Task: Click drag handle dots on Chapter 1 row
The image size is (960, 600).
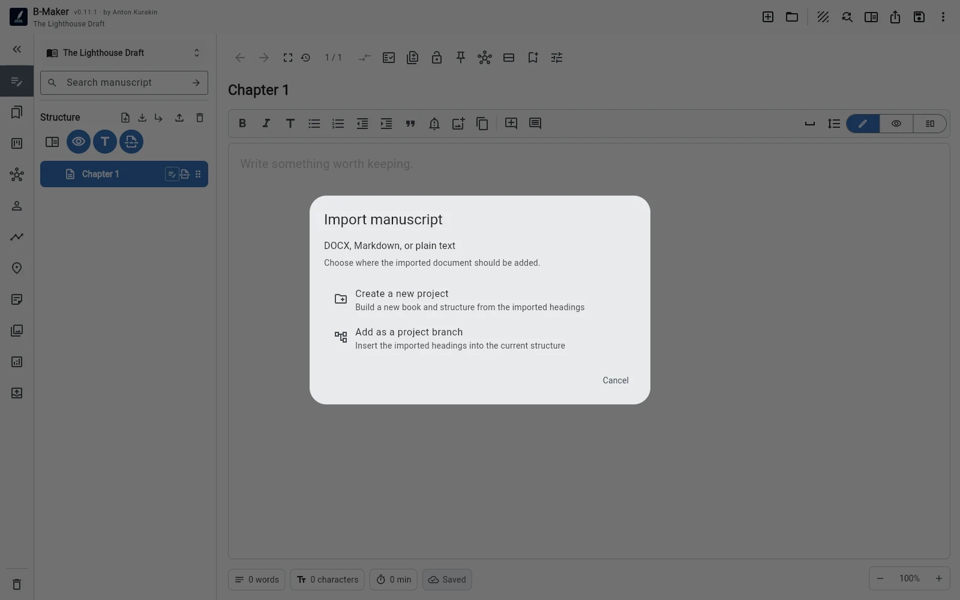Action: pyautogui.click(x=198, y=174)
